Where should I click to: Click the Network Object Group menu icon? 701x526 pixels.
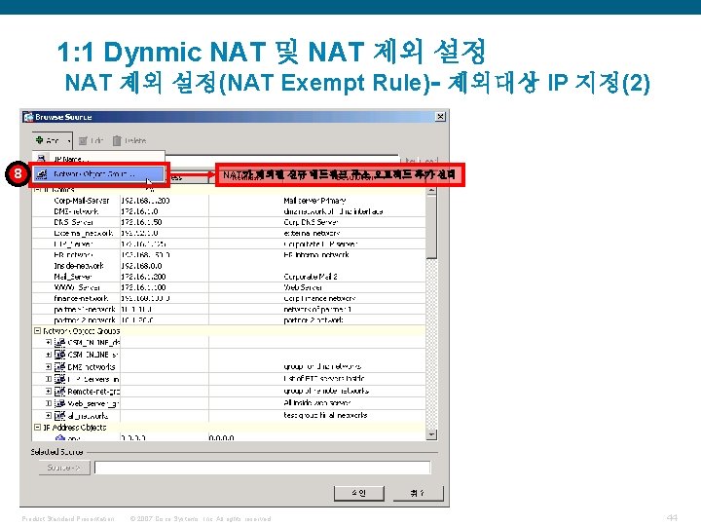click(x=41, y=174)
